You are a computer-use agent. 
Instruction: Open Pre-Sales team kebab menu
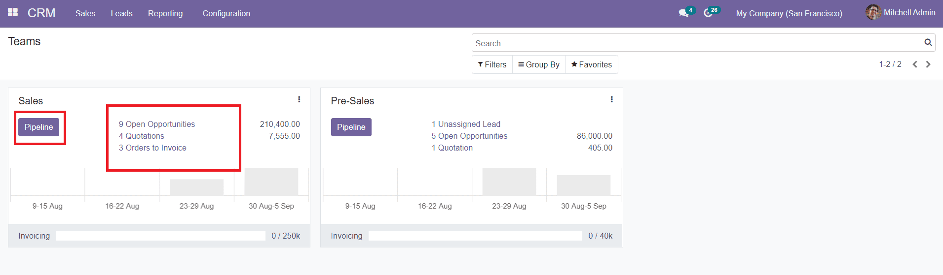click(x=611, y=99)
